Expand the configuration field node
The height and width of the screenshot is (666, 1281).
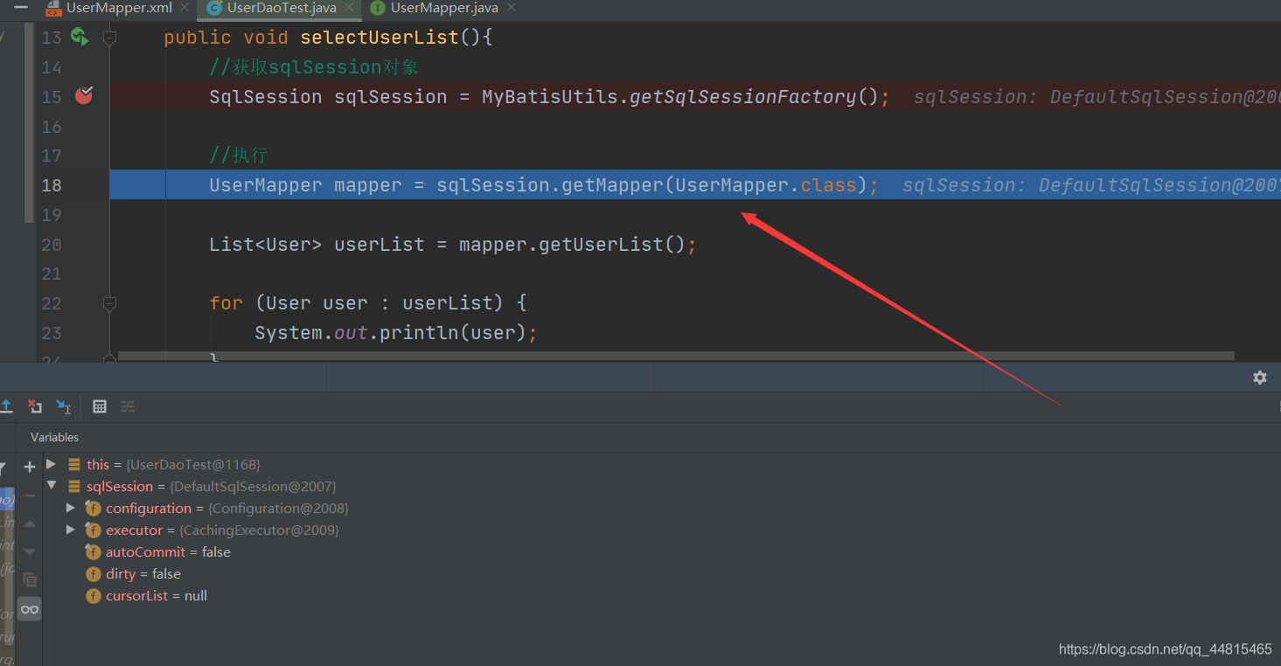point(71,508)
